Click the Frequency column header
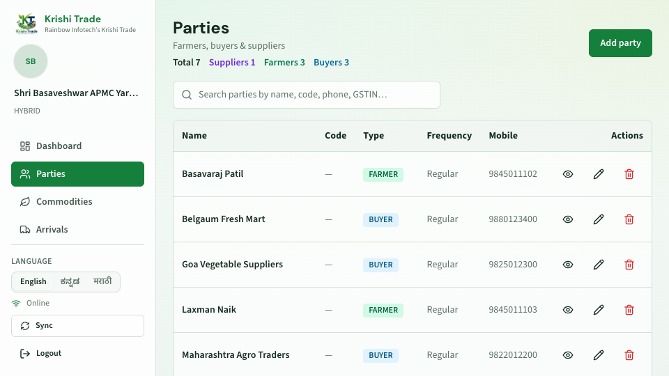The width and height of the screenshot is (669, 376). click(449, 136)
